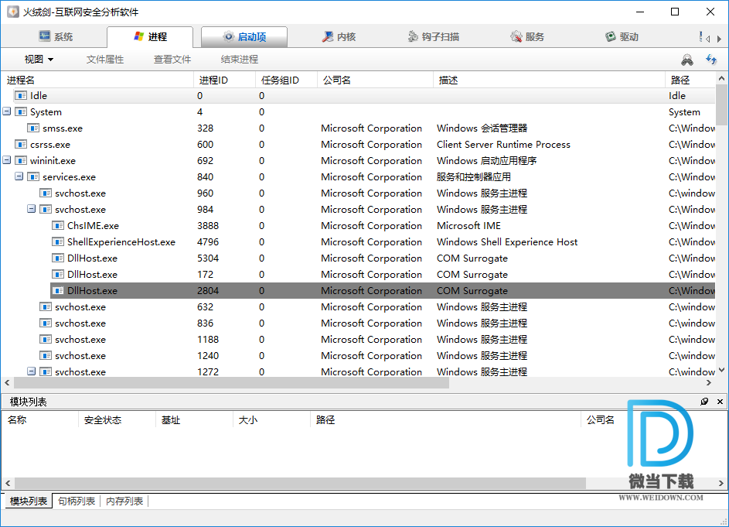Click the csrss.exe process icon
This screenshot has height=527, width=729.
tap(21, 145)
